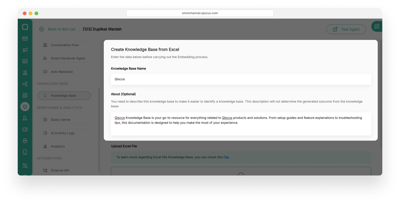Image resolution: width=400 pixels, height=203 pixels.
Task: Go back to the Bot List
Action: [x=57, y=29]
